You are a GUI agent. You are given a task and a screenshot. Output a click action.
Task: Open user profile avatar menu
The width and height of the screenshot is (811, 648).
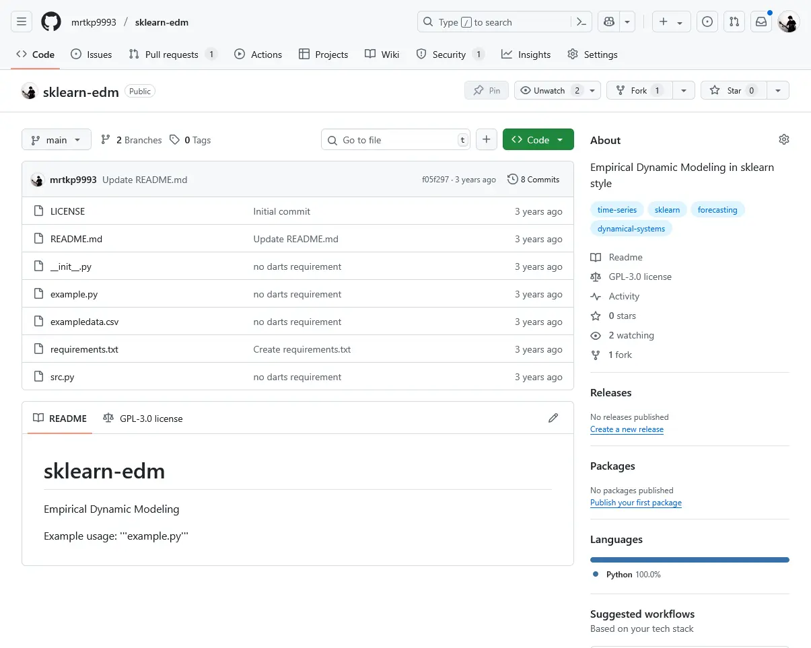click(789, 22)
